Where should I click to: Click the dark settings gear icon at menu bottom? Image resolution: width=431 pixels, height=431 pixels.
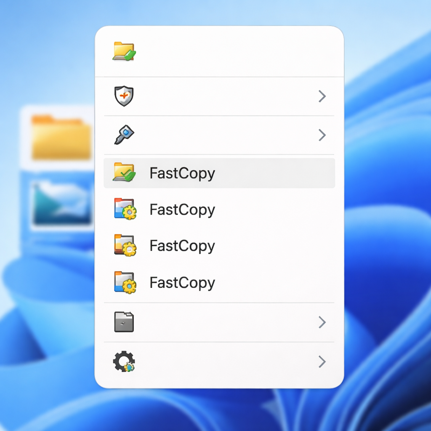tap(124, 362)
